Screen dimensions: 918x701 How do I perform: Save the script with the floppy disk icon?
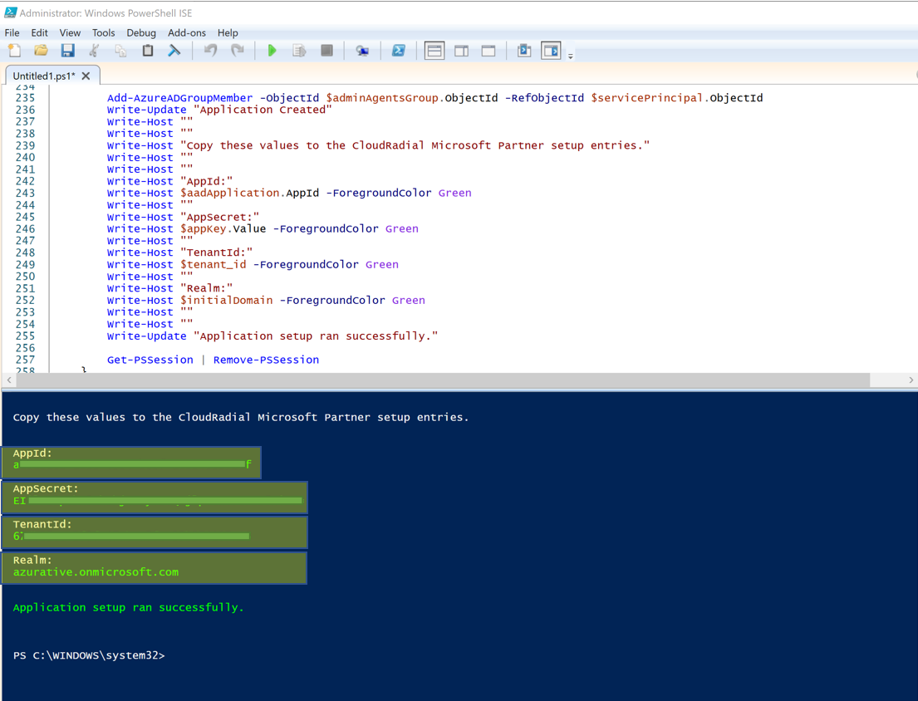pos(68,51)
